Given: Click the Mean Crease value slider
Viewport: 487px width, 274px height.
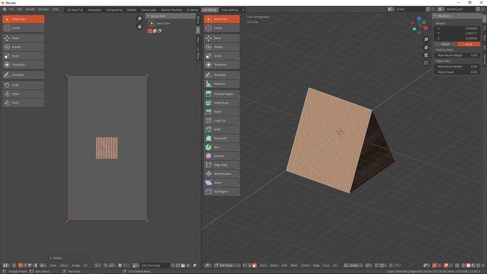Looking at the screenshot, I should tap(457, 72).
